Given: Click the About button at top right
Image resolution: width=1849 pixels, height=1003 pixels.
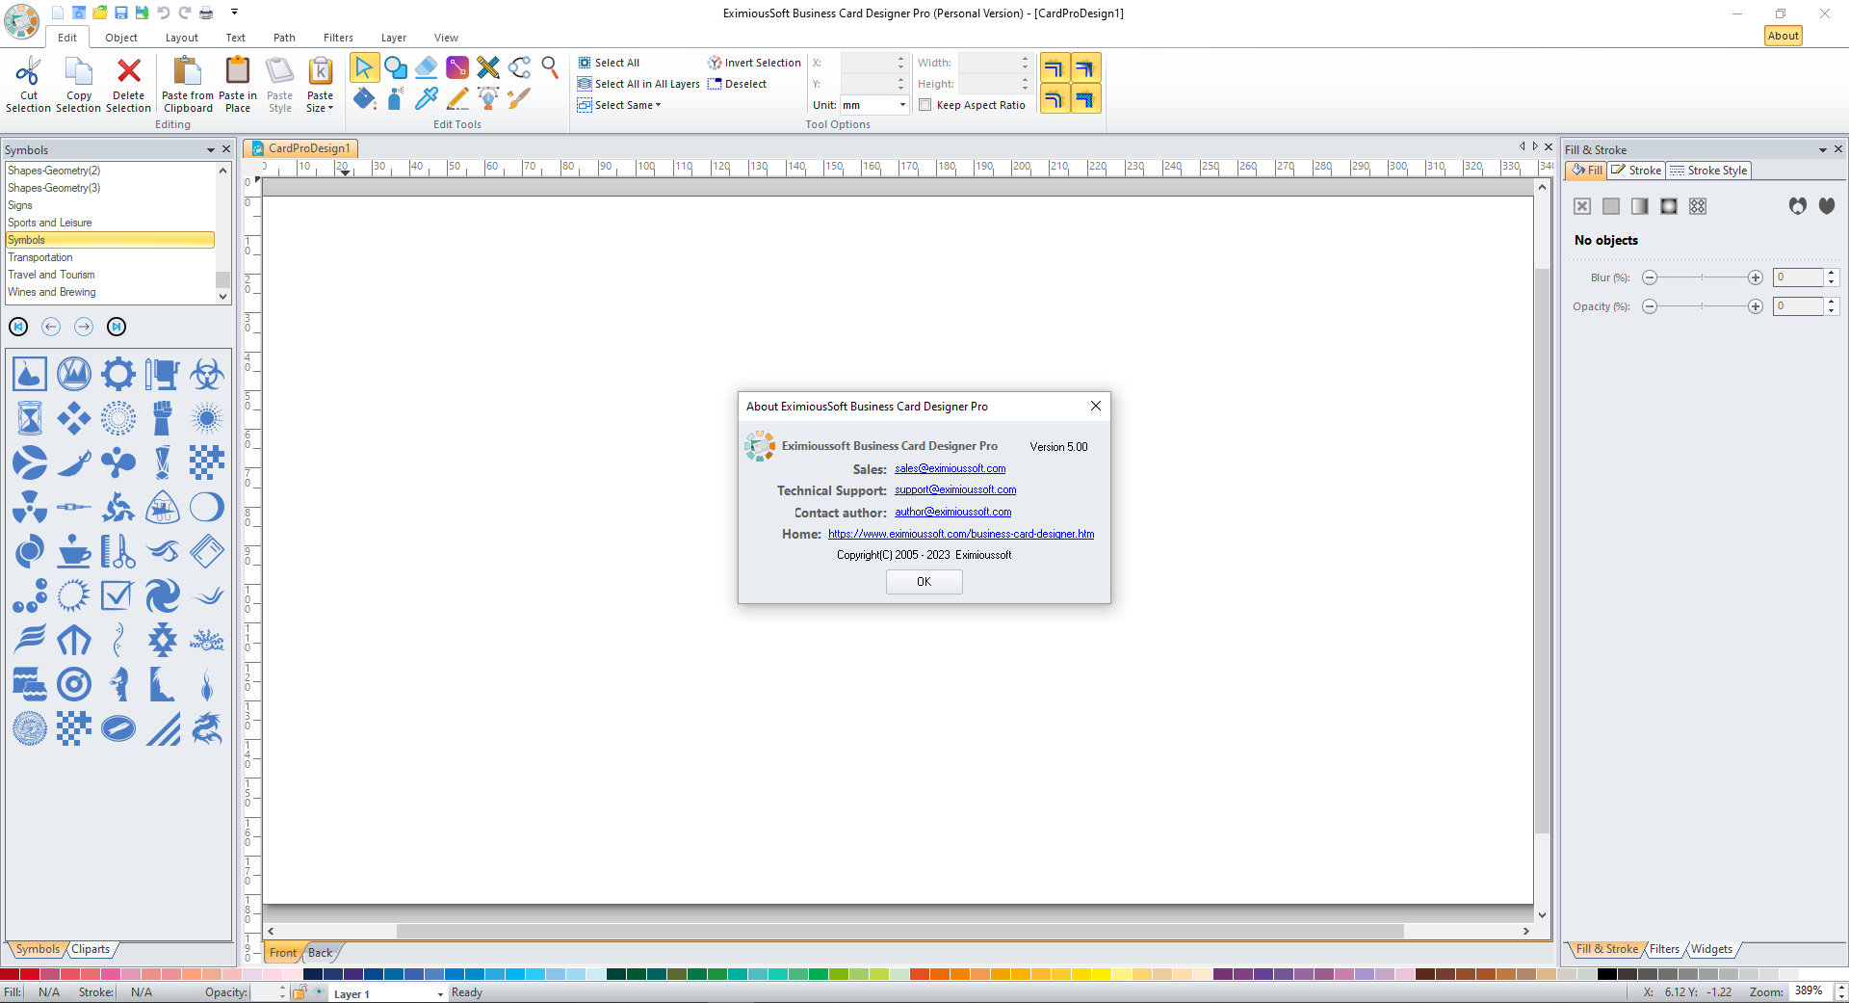Looking at the screenshot, I should coord(1784,36).
